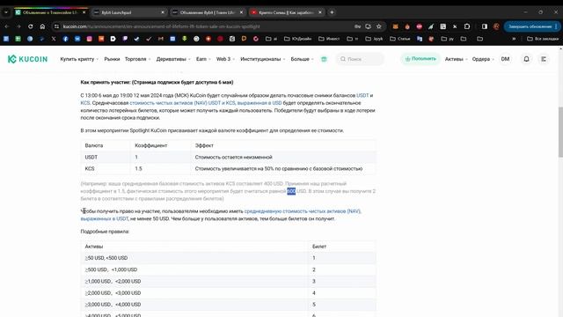This screenshot has width=563, height=317.
Task: Show more hidden bookmarks chevron
Action: click(x=514, y=39)
